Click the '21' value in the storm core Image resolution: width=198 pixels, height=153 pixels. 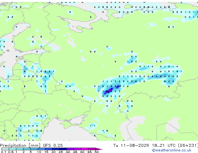[x=107, y=91]
